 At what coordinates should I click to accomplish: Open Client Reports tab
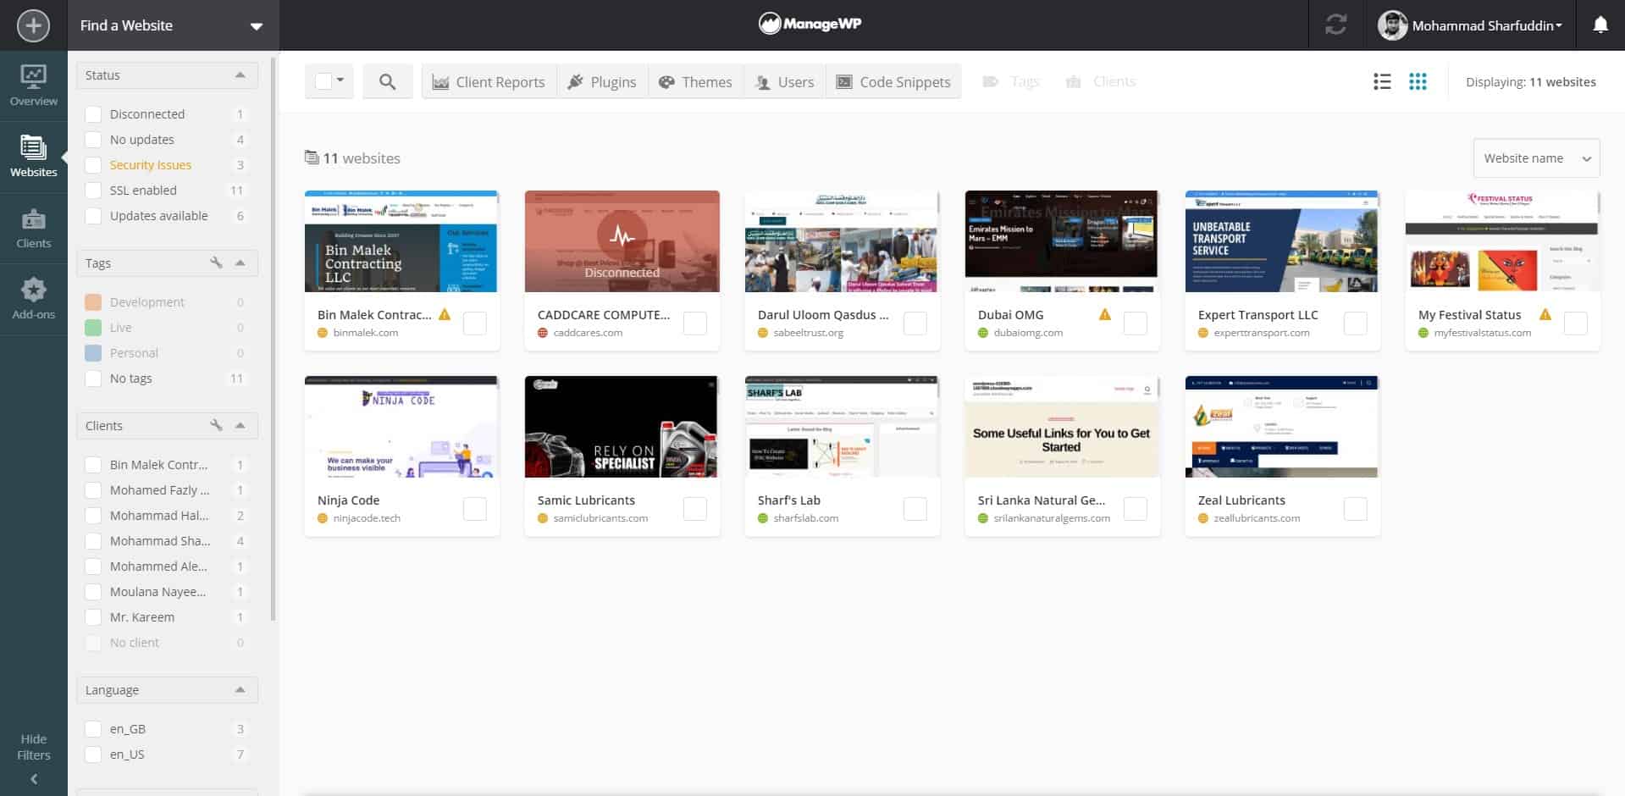[489, 81]
